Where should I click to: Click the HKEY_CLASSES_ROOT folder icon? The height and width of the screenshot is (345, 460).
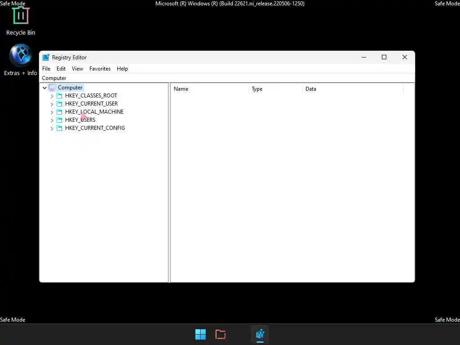coord(60,96)
